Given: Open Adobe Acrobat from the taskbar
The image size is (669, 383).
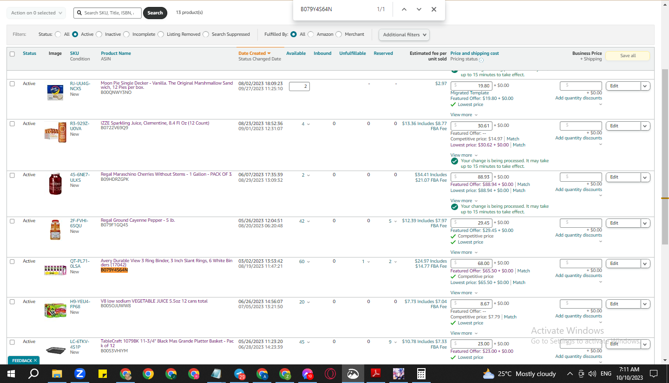Looking at the screenshot, I should point(376,374).
